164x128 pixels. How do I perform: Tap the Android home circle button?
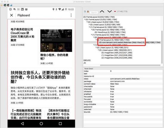click(x=41, y=124)
